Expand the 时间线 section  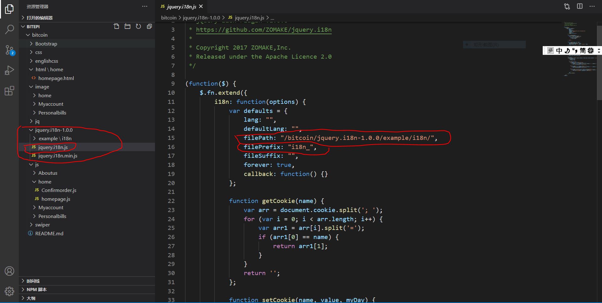click(x=32, y=281)
